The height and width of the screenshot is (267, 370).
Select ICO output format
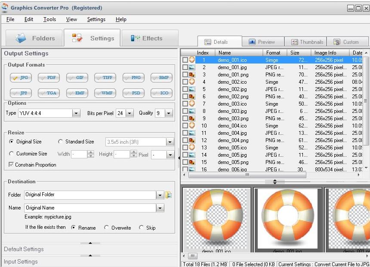(161, 93)
